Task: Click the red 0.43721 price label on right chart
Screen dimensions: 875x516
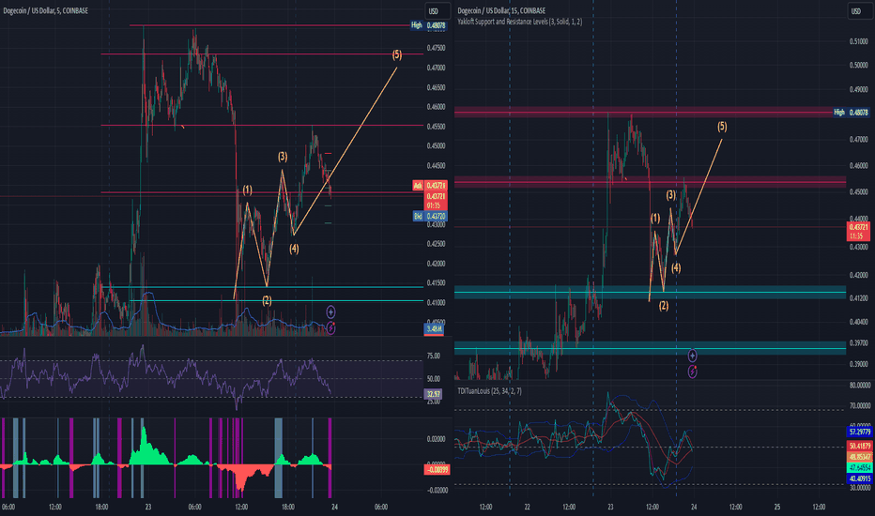Action: pyautogui.click(x=858, y=231)
